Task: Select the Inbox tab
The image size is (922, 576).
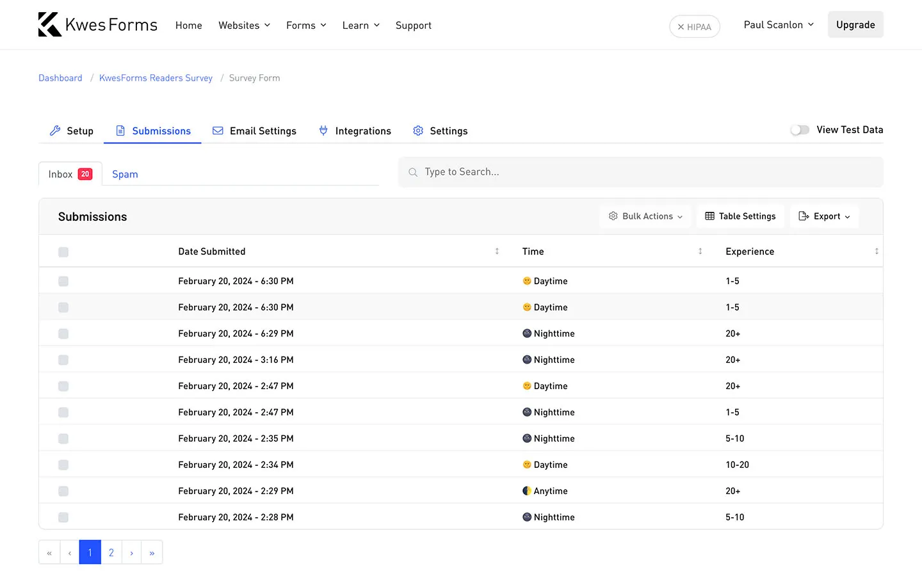Action: [70, 174]
